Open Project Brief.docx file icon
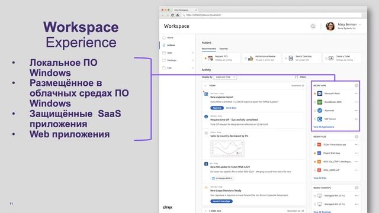The height and width of the screenshot is (213, 379). [x=319, y=153]
